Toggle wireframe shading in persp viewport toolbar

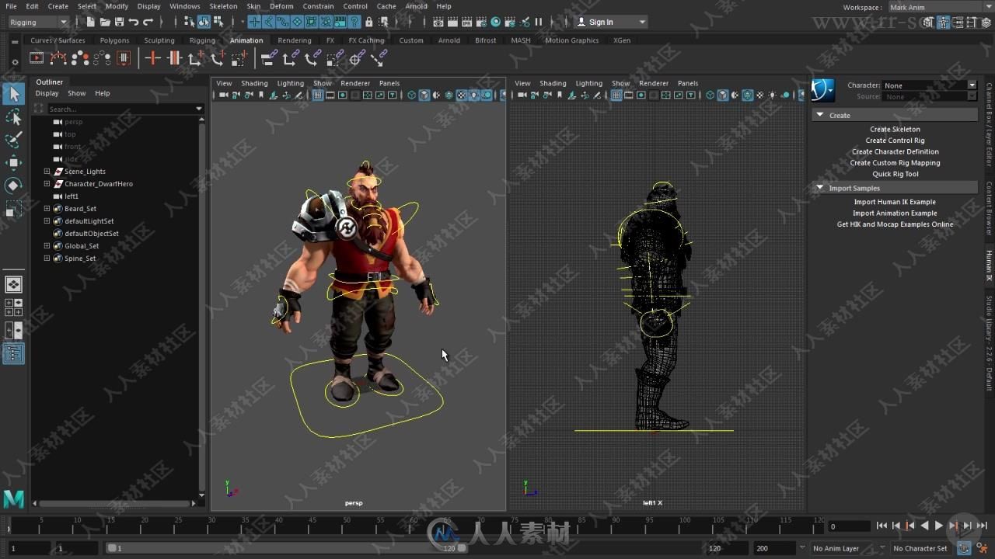coord(412,95)
